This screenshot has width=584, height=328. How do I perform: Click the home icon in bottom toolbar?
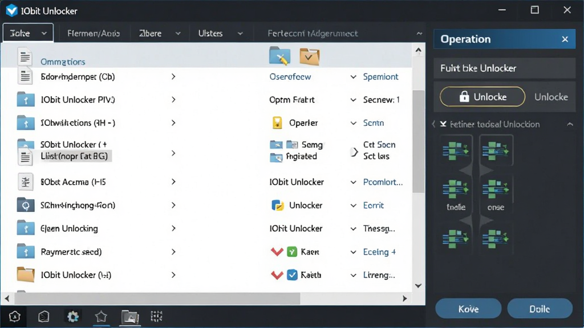point(14,317)
